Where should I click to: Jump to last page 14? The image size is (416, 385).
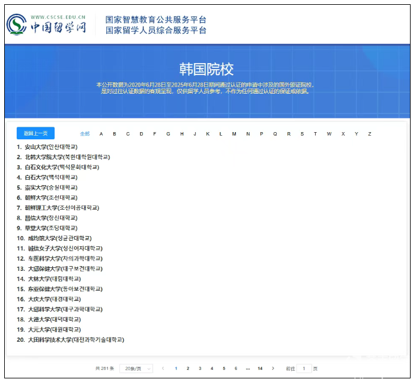[x=260, y=368]
